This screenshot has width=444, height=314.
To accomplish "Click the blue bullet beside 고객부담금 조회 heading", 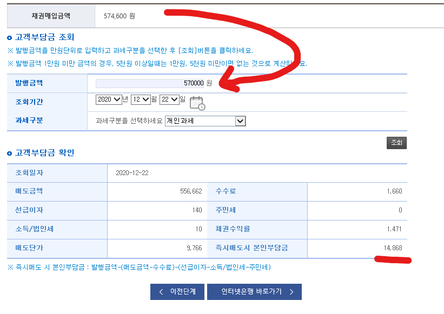I will click(x=9, y=39).
